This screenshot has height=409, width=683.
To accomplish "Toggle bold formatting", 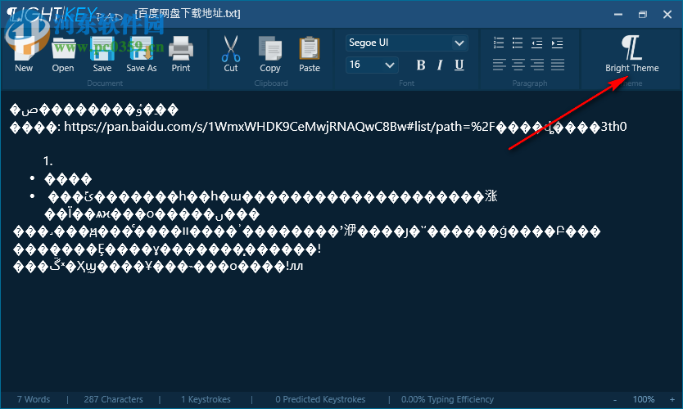I will point(421,65).
